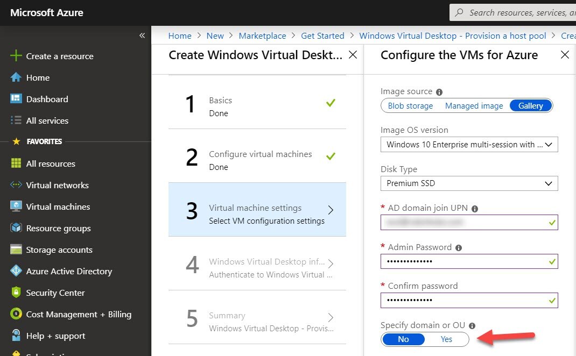Click the Create a resource plus icon
Image resolution: width=576 pixels, height=356 pixels.
(16, 56)
